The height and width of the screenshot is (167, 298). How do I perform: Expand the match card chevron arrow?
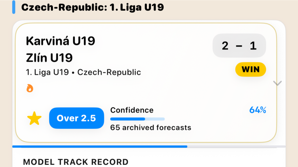(x=277, y=83)
